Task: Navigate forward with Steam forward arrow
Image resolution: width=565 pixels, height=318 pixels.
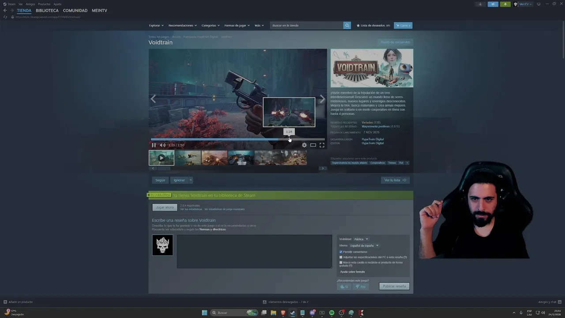Action: tap(12, 10)
